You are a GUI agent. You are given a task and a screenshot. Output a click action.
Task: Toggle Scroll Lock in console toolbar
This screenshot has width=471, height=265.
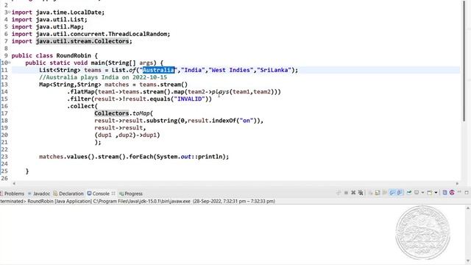[x=378, y=193]
